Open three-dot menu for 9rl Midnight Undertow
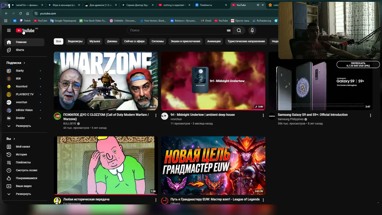Image resolution: width=382 pixels, height=215 pixels. (263, 115)
